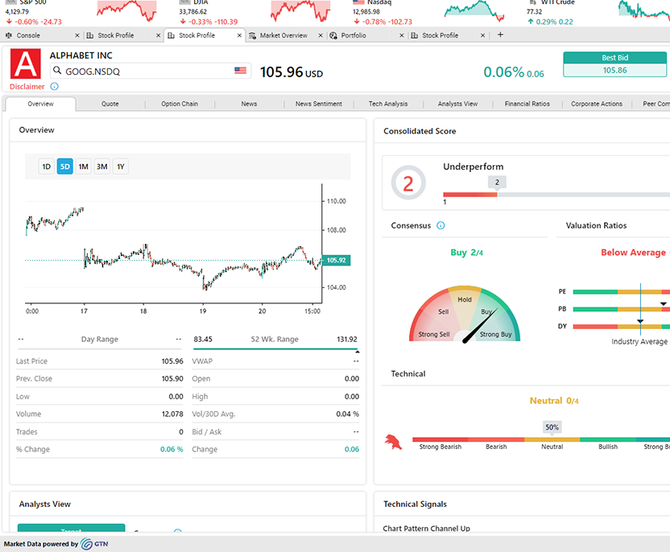Open the info icon beside Disclaimer
The height and width of the screenshot is (552, 670).
point(54,87)
